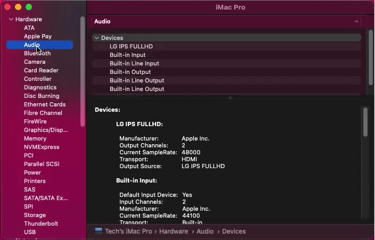
Task: Select Apple Pay in sidebar
Action: (x=38, y=36)
